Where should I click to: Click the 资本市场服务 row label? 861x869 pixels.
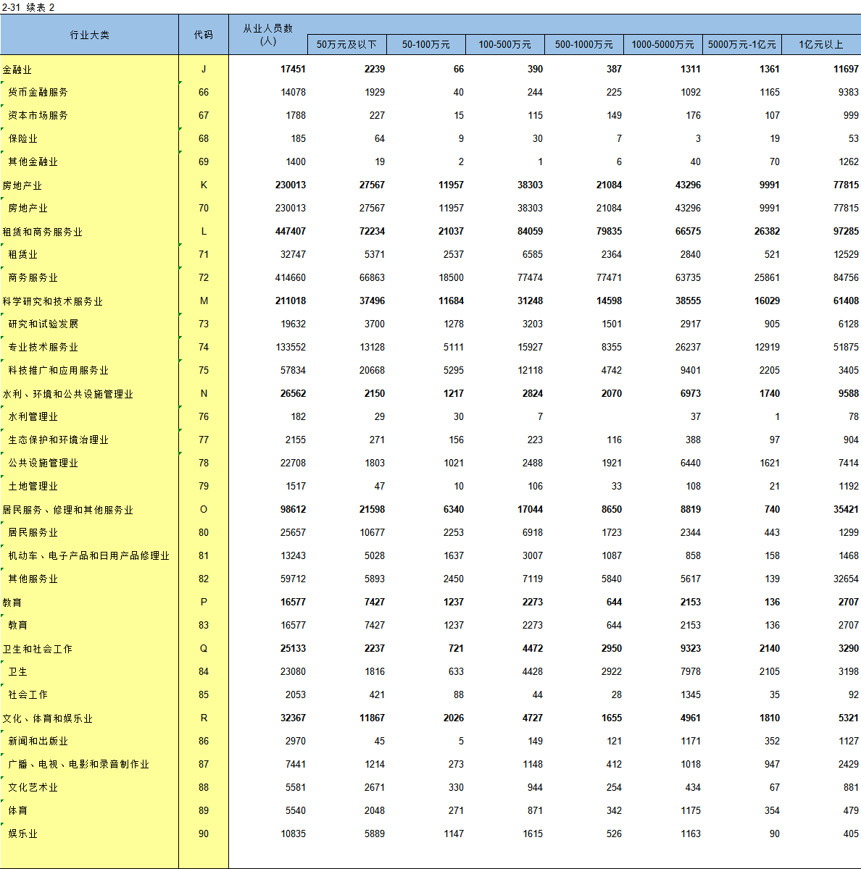pos(38,116)
